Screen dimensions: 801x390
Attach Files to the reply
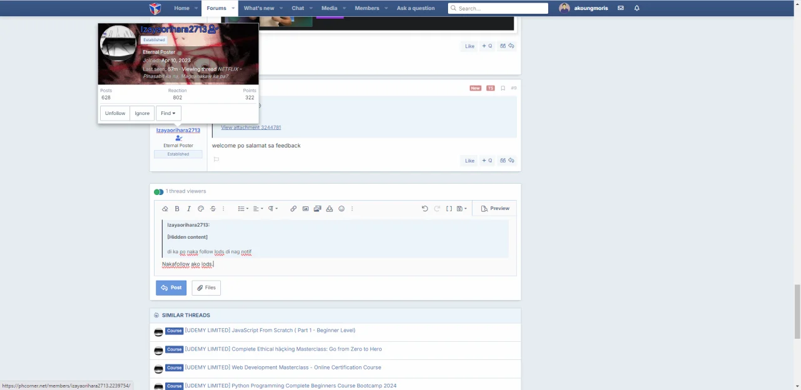[206, 287]
